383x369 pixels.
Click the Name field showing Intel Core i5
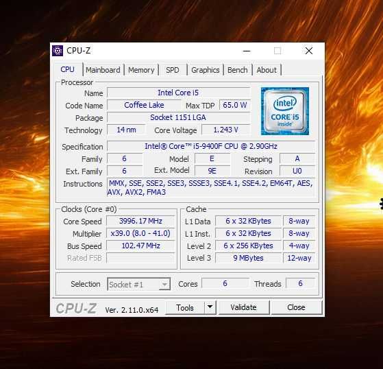pos(179,93)
